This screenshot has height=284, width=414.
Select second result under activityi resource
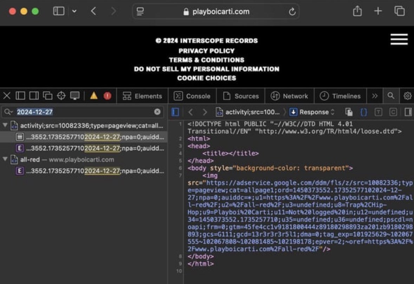[84, 148]
